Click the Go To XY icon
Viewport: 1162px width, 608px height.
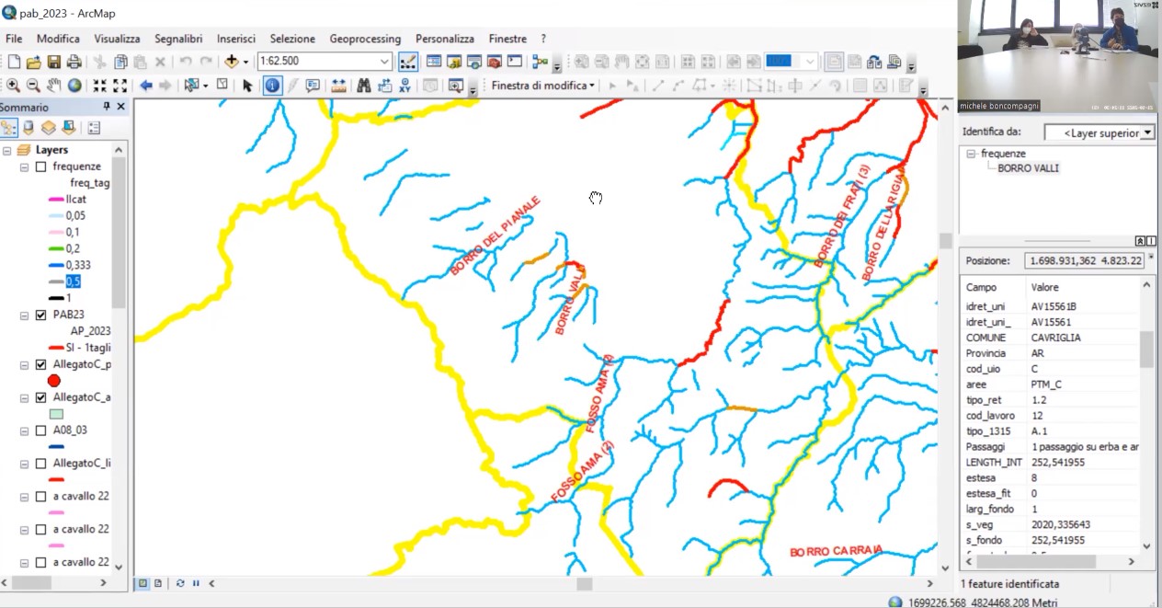pos(405,86)
